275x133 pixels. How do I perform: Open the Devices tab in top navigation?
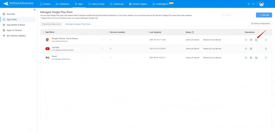(x=45, y=4)
